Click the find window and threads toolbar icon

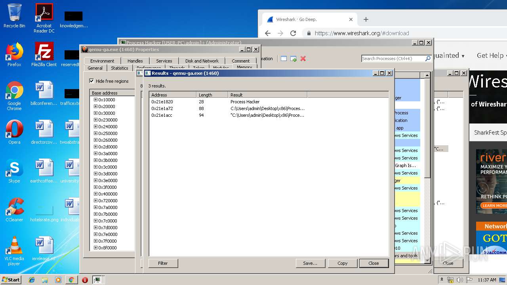coord(294,59)
